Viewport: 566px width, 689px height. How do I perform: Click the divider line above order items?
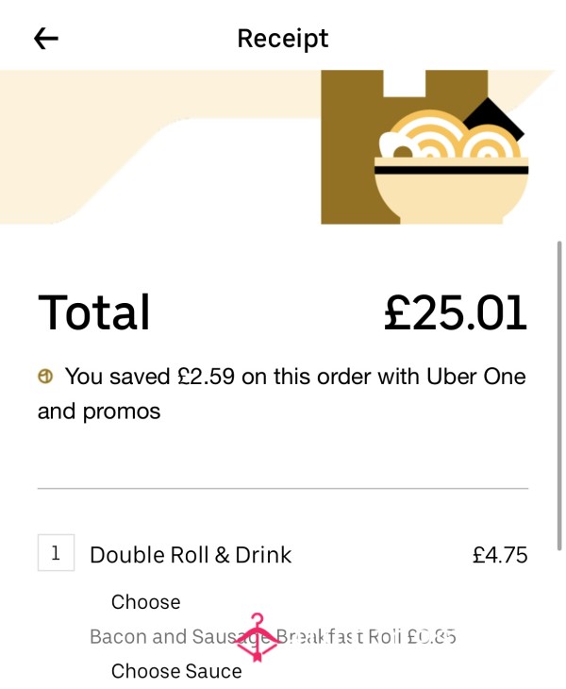[x=283, y=488]
